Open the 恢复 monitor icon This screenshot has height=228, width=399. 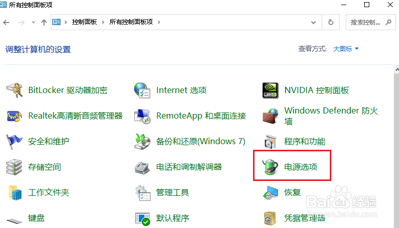click(x=270, y=193)
